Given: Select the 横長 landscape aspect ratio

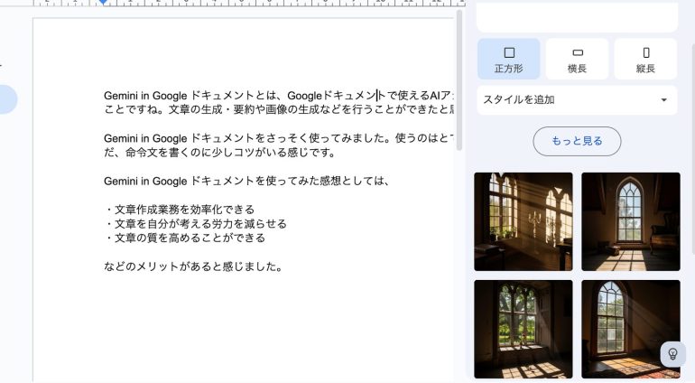Looking at the screenshot, I should tap(577, 59).
